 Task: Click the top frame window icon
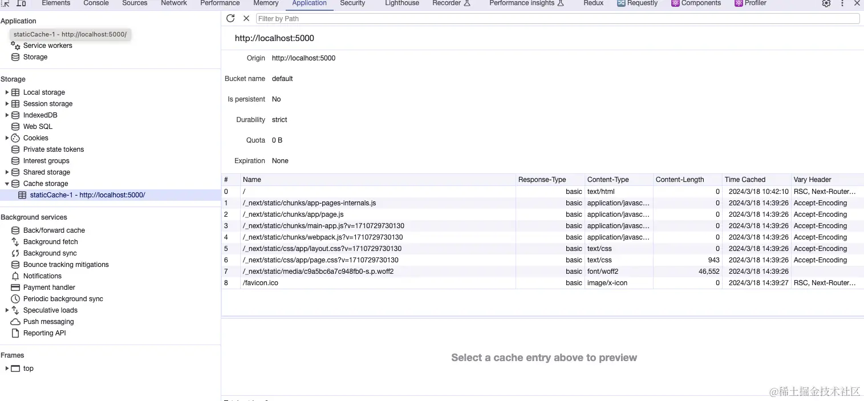pos(15,368)
